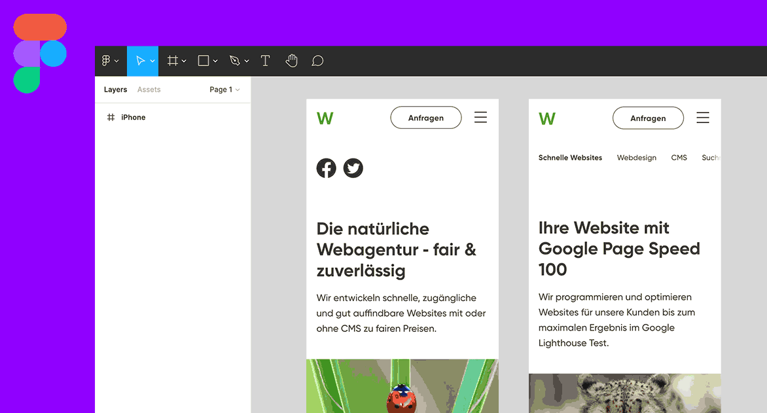This screenshot has height=413, width=767.
Task: Select the Frame tool
Action: pyautogui.click(x=172, y=61)
